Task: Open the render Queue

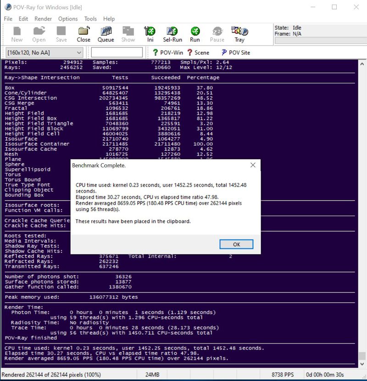Action: [x=106, y=34]
